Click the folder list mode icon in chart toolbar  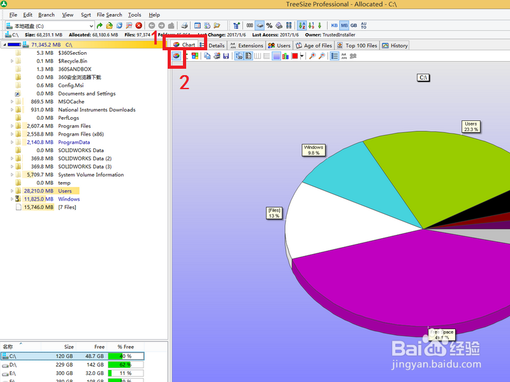tap(334, 56)
